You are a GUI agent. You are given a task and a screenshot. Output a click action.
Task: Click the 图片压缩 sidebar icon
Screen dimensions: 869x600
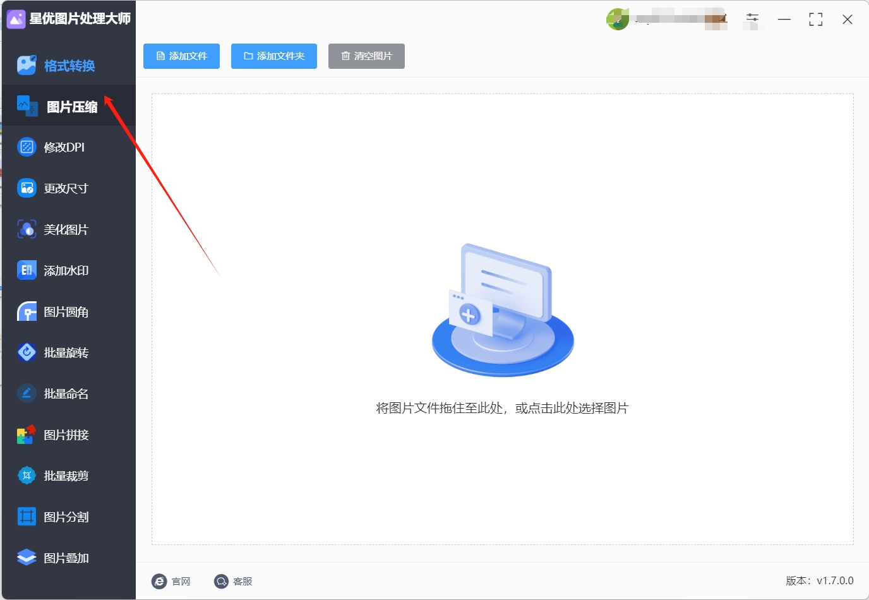[x=27, y=105]
